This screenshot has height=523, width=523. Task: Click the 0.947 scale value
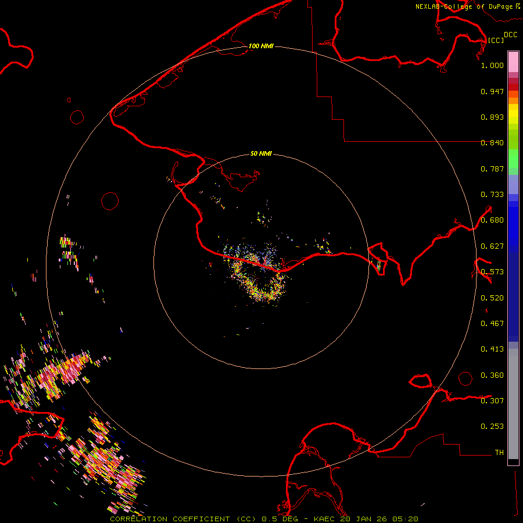(x=492, y=92)
